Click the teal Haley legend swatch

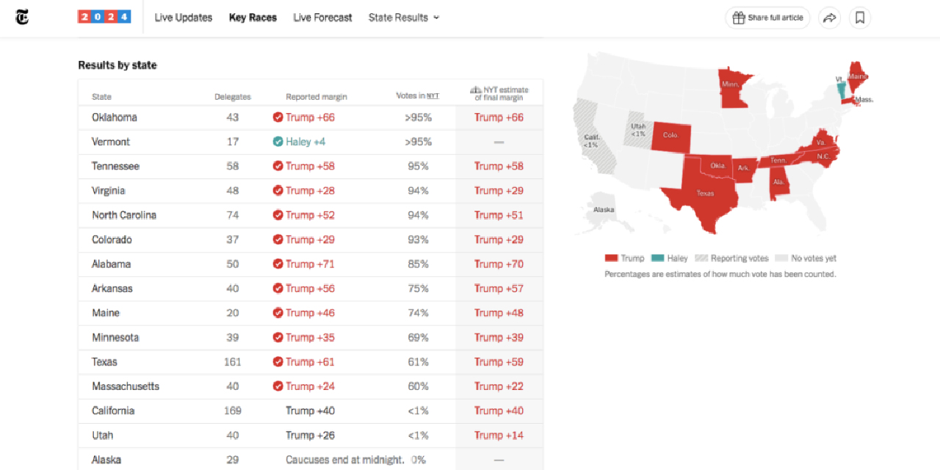pos(657,258)
